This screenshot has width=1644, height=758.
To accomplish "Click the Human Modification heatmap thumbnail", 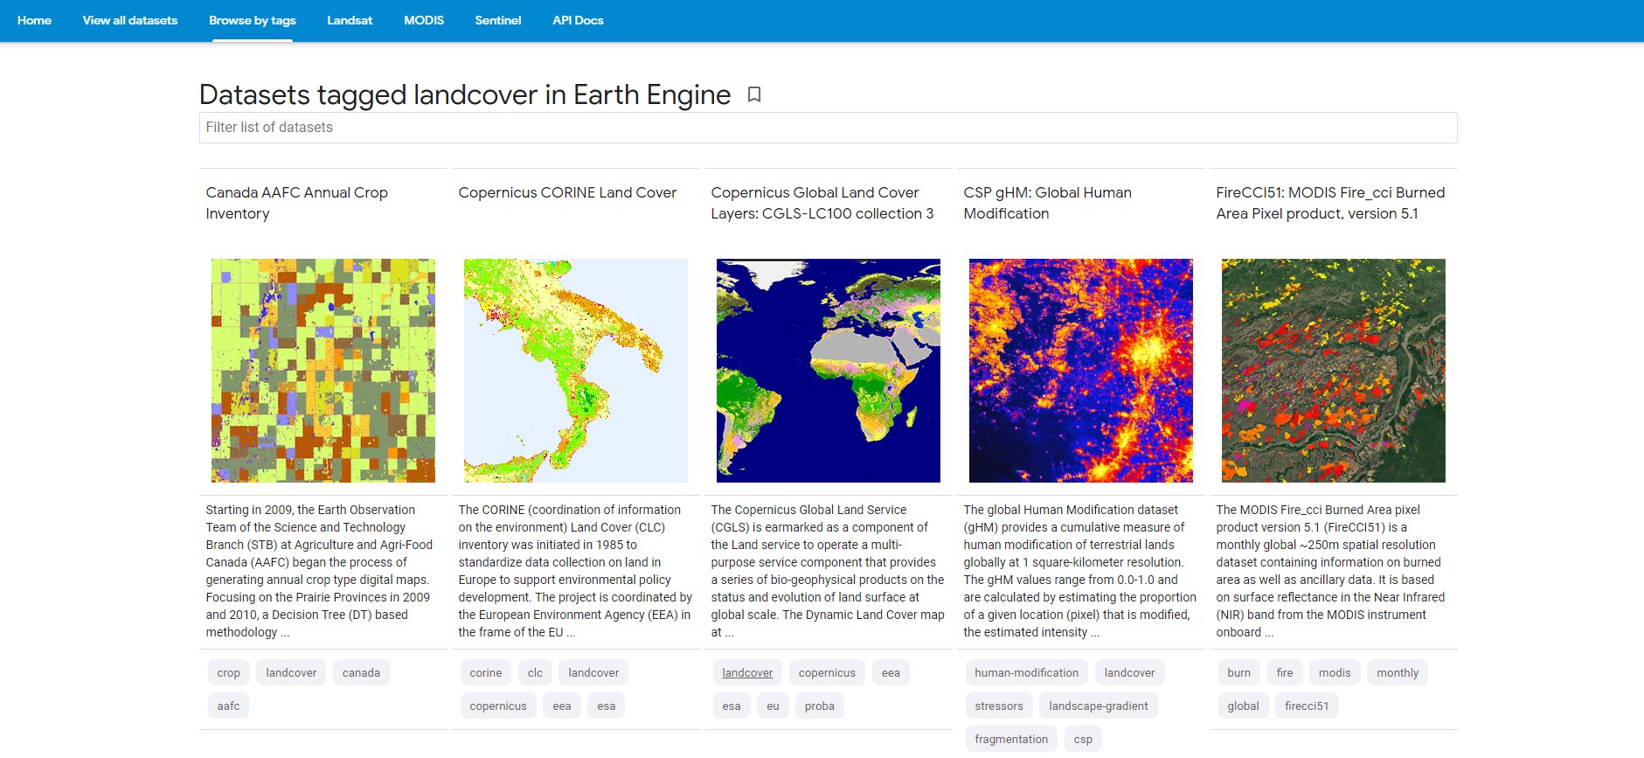I will [1080, 371].
